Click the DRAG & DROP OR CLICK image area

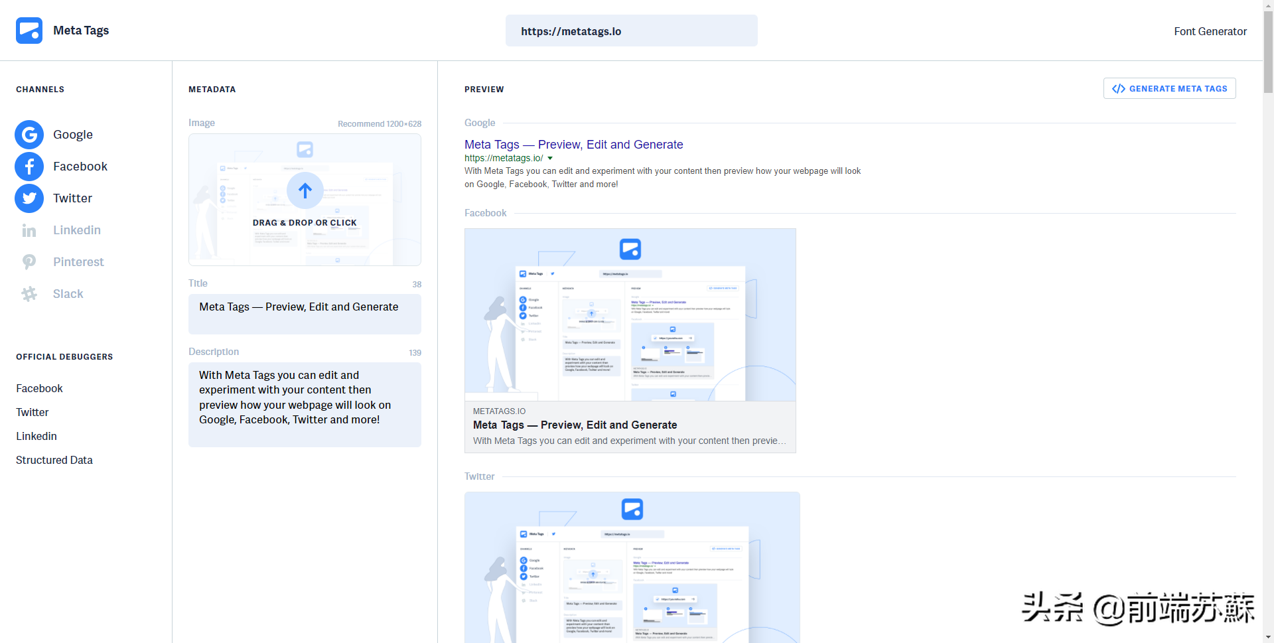pos(305,200)
